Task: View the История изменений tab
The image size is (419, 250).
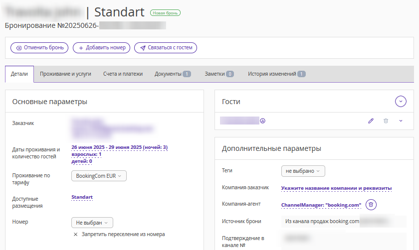Action: click(x=276, y=74)
